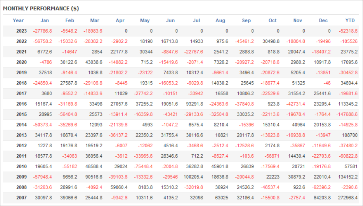Click the 2007 YTD value 272968.4
Viewport: 363px width, 206px height.
pyautogui.click(x=348, y=197)
